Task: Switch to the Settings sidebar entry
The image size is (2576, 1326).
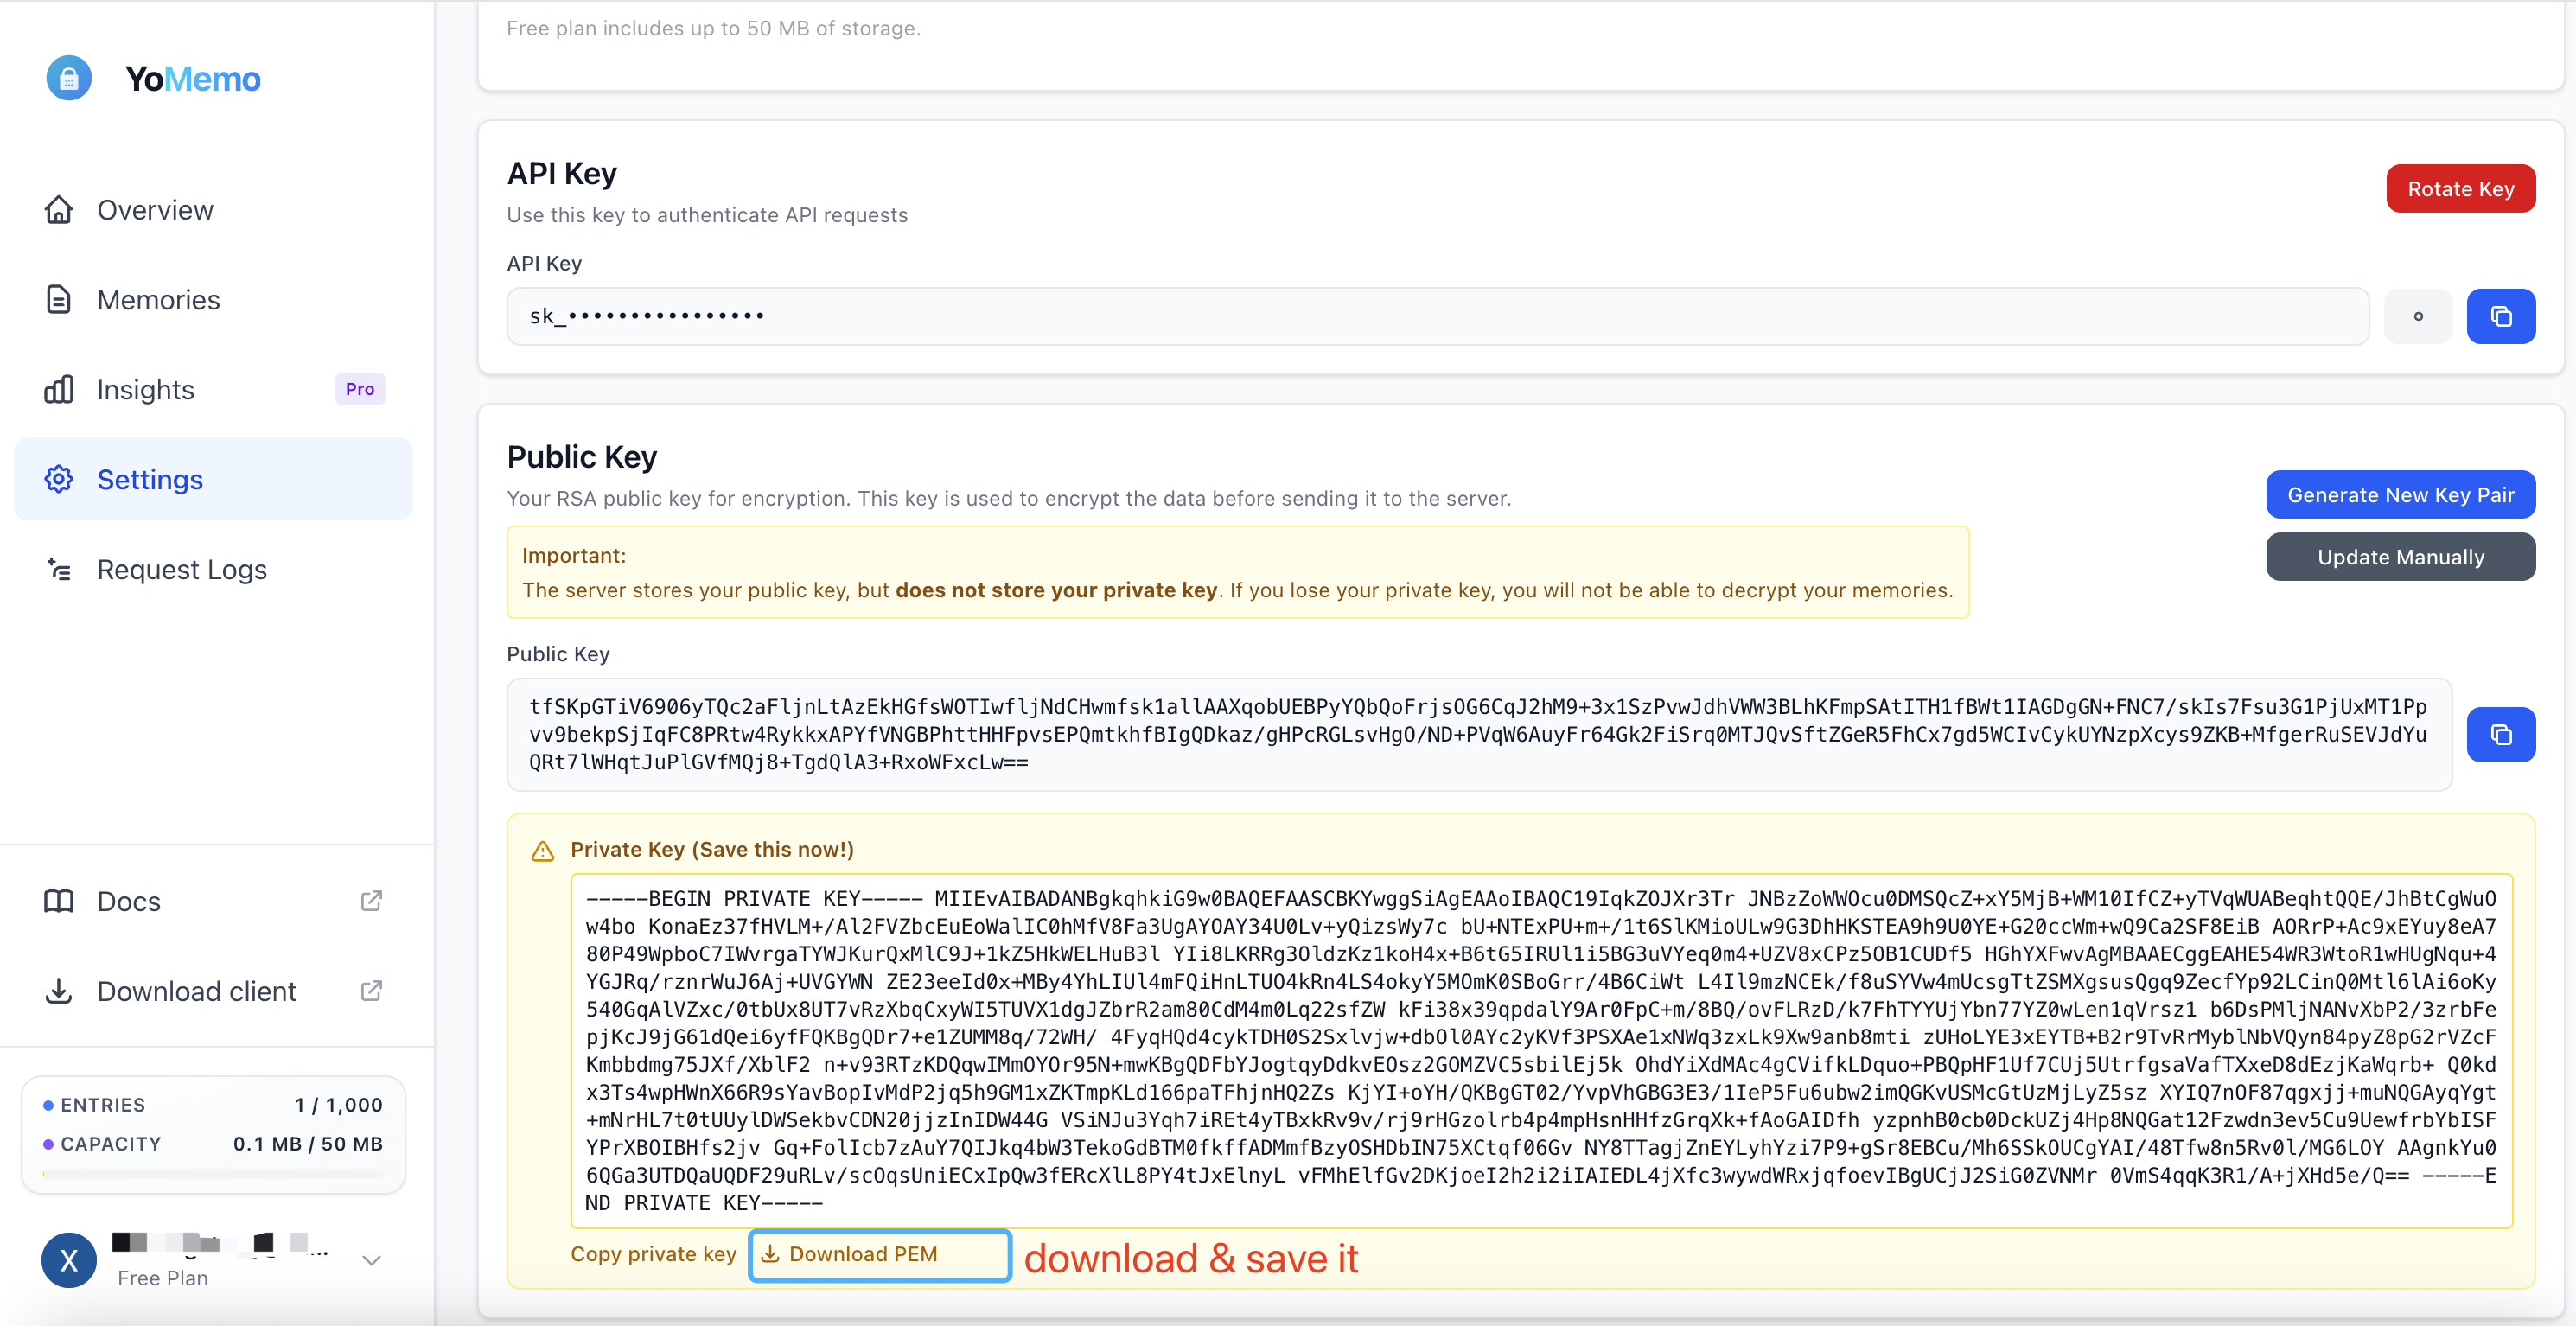Action: coord(150,479)
